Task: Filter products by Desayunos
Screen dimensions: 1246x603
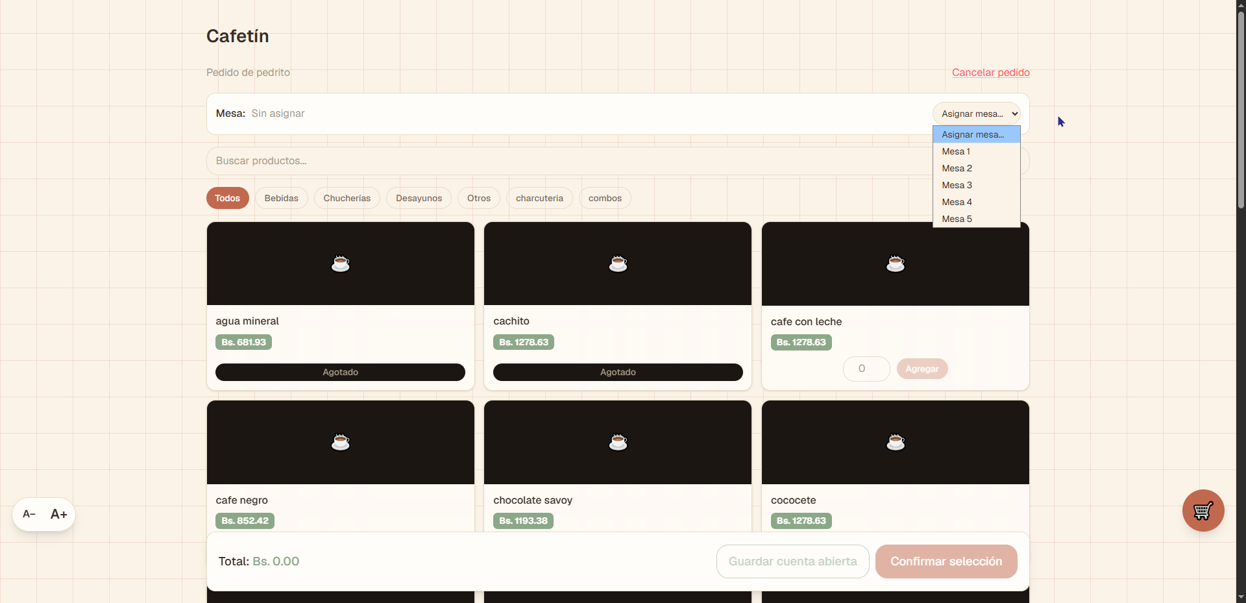Action: pos(419,198)
